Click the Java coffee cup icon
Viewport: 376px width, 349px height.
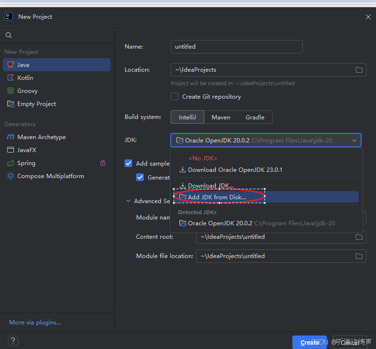(11, 65)
